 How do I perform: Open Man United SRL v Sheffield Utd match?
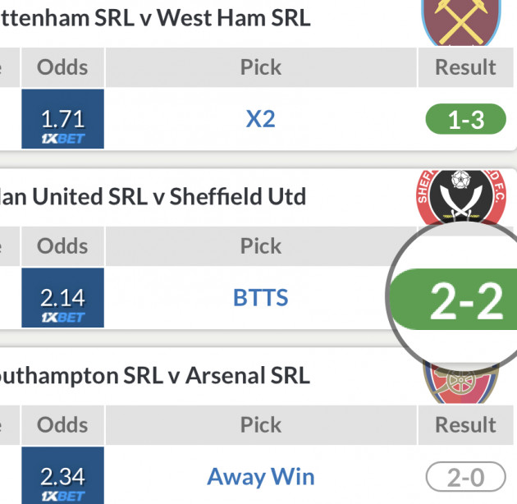[154, 196]
